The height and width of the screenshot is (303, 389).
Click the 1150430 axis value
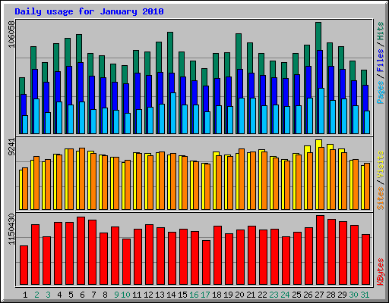[x=11, y=229]
